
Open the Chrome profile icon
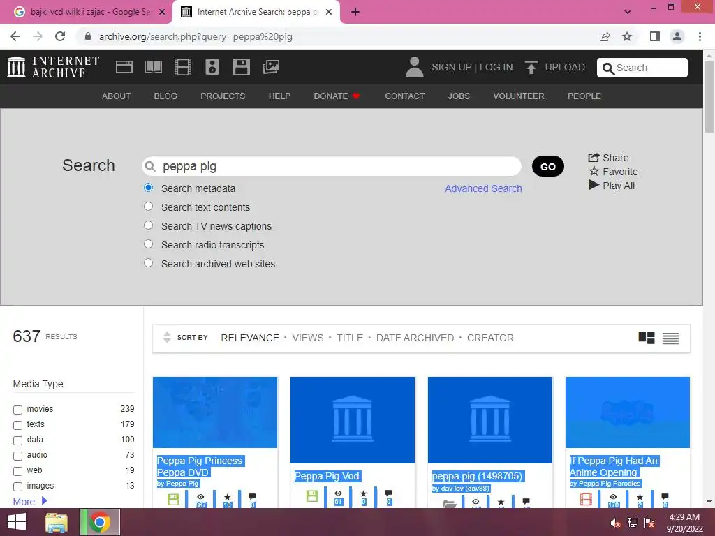click(x=677, y=36)
